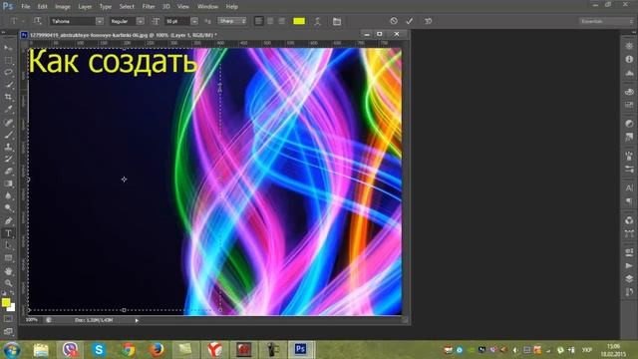Screen dimensions: 638x359
Task: Open the Sharp anti-aliasing dropdown
Action: tap(232, 21)
